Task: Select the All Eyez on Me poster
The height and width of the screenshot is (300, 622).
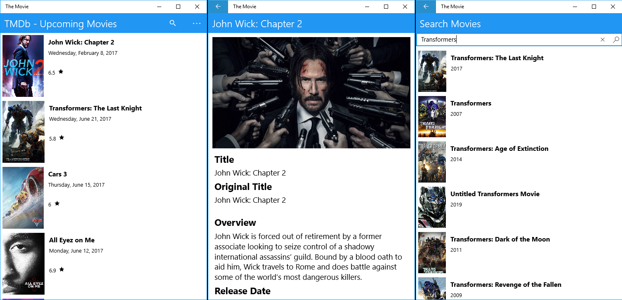Action: 24,264
